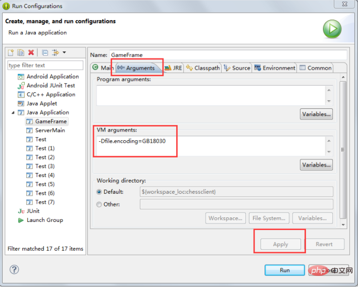Click Variables... button under Working directory
Viewport: 358px width, 287px height.
coord(313,218)
